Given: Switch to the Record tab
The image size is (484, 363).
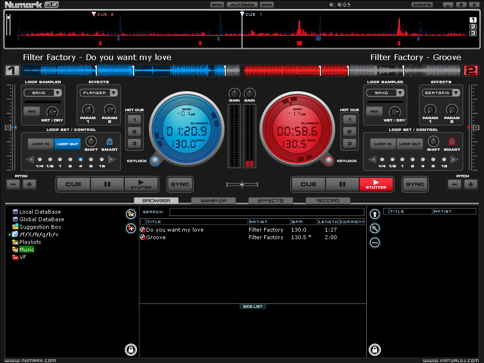Looking at the screenshot, I should (328, 200).
